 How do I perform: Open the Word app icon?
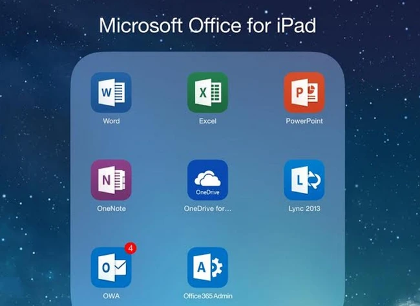[x=111, y=93]
